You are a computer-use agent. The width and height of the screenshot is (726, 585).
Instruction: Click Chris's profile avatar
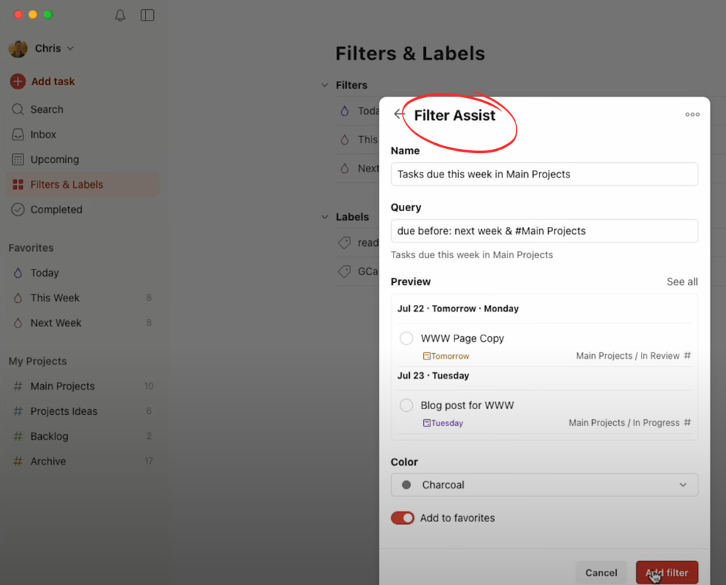pyautogui.click(x=18, y=48)
